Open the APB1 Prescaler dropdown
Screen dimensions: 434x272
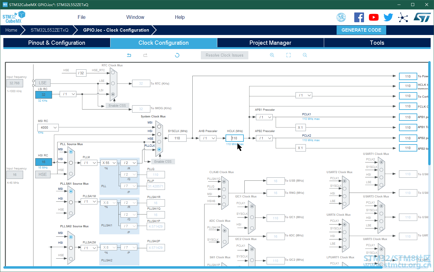pos(264,117)
